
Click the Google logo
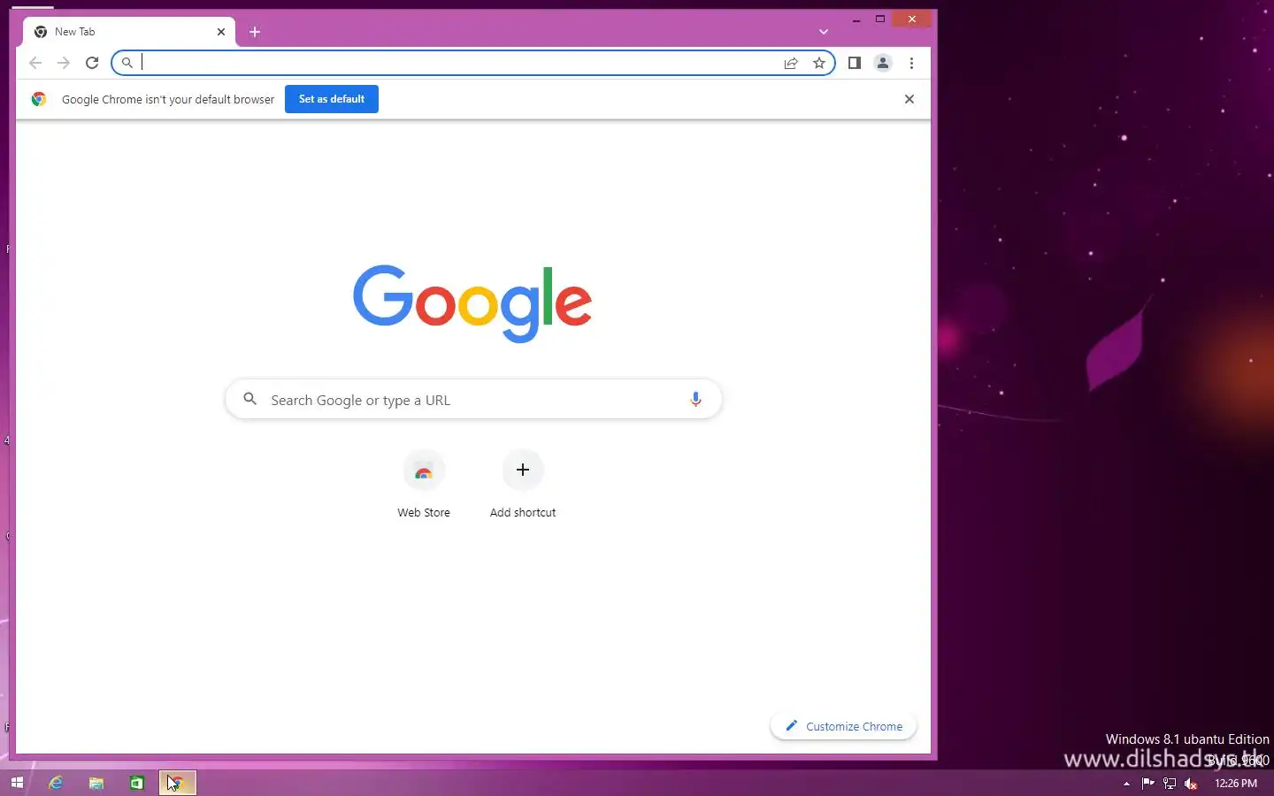472,302
